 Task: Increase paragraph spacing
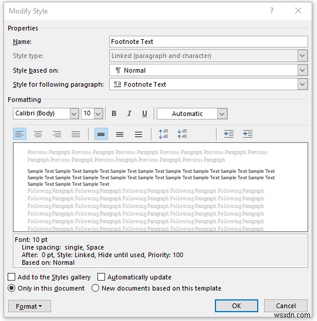[x=164, y=134]
